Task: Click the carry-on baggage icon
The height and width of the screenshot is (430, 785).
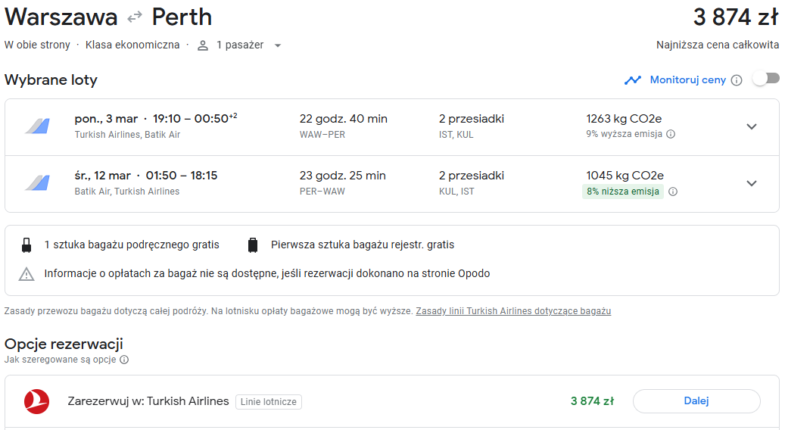Action: [x=26, y=245]
